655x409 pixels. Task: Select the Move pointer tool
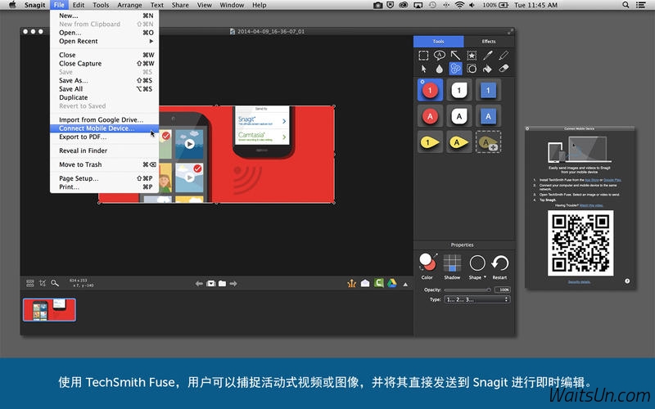(423, 69)
